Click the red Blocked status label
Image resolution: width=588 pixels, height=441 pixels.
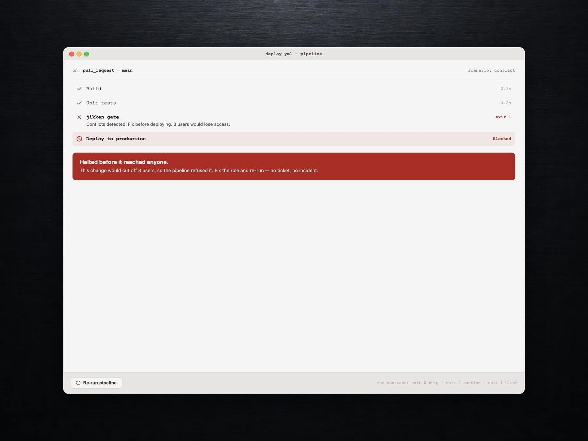click(x=502, y=139)
